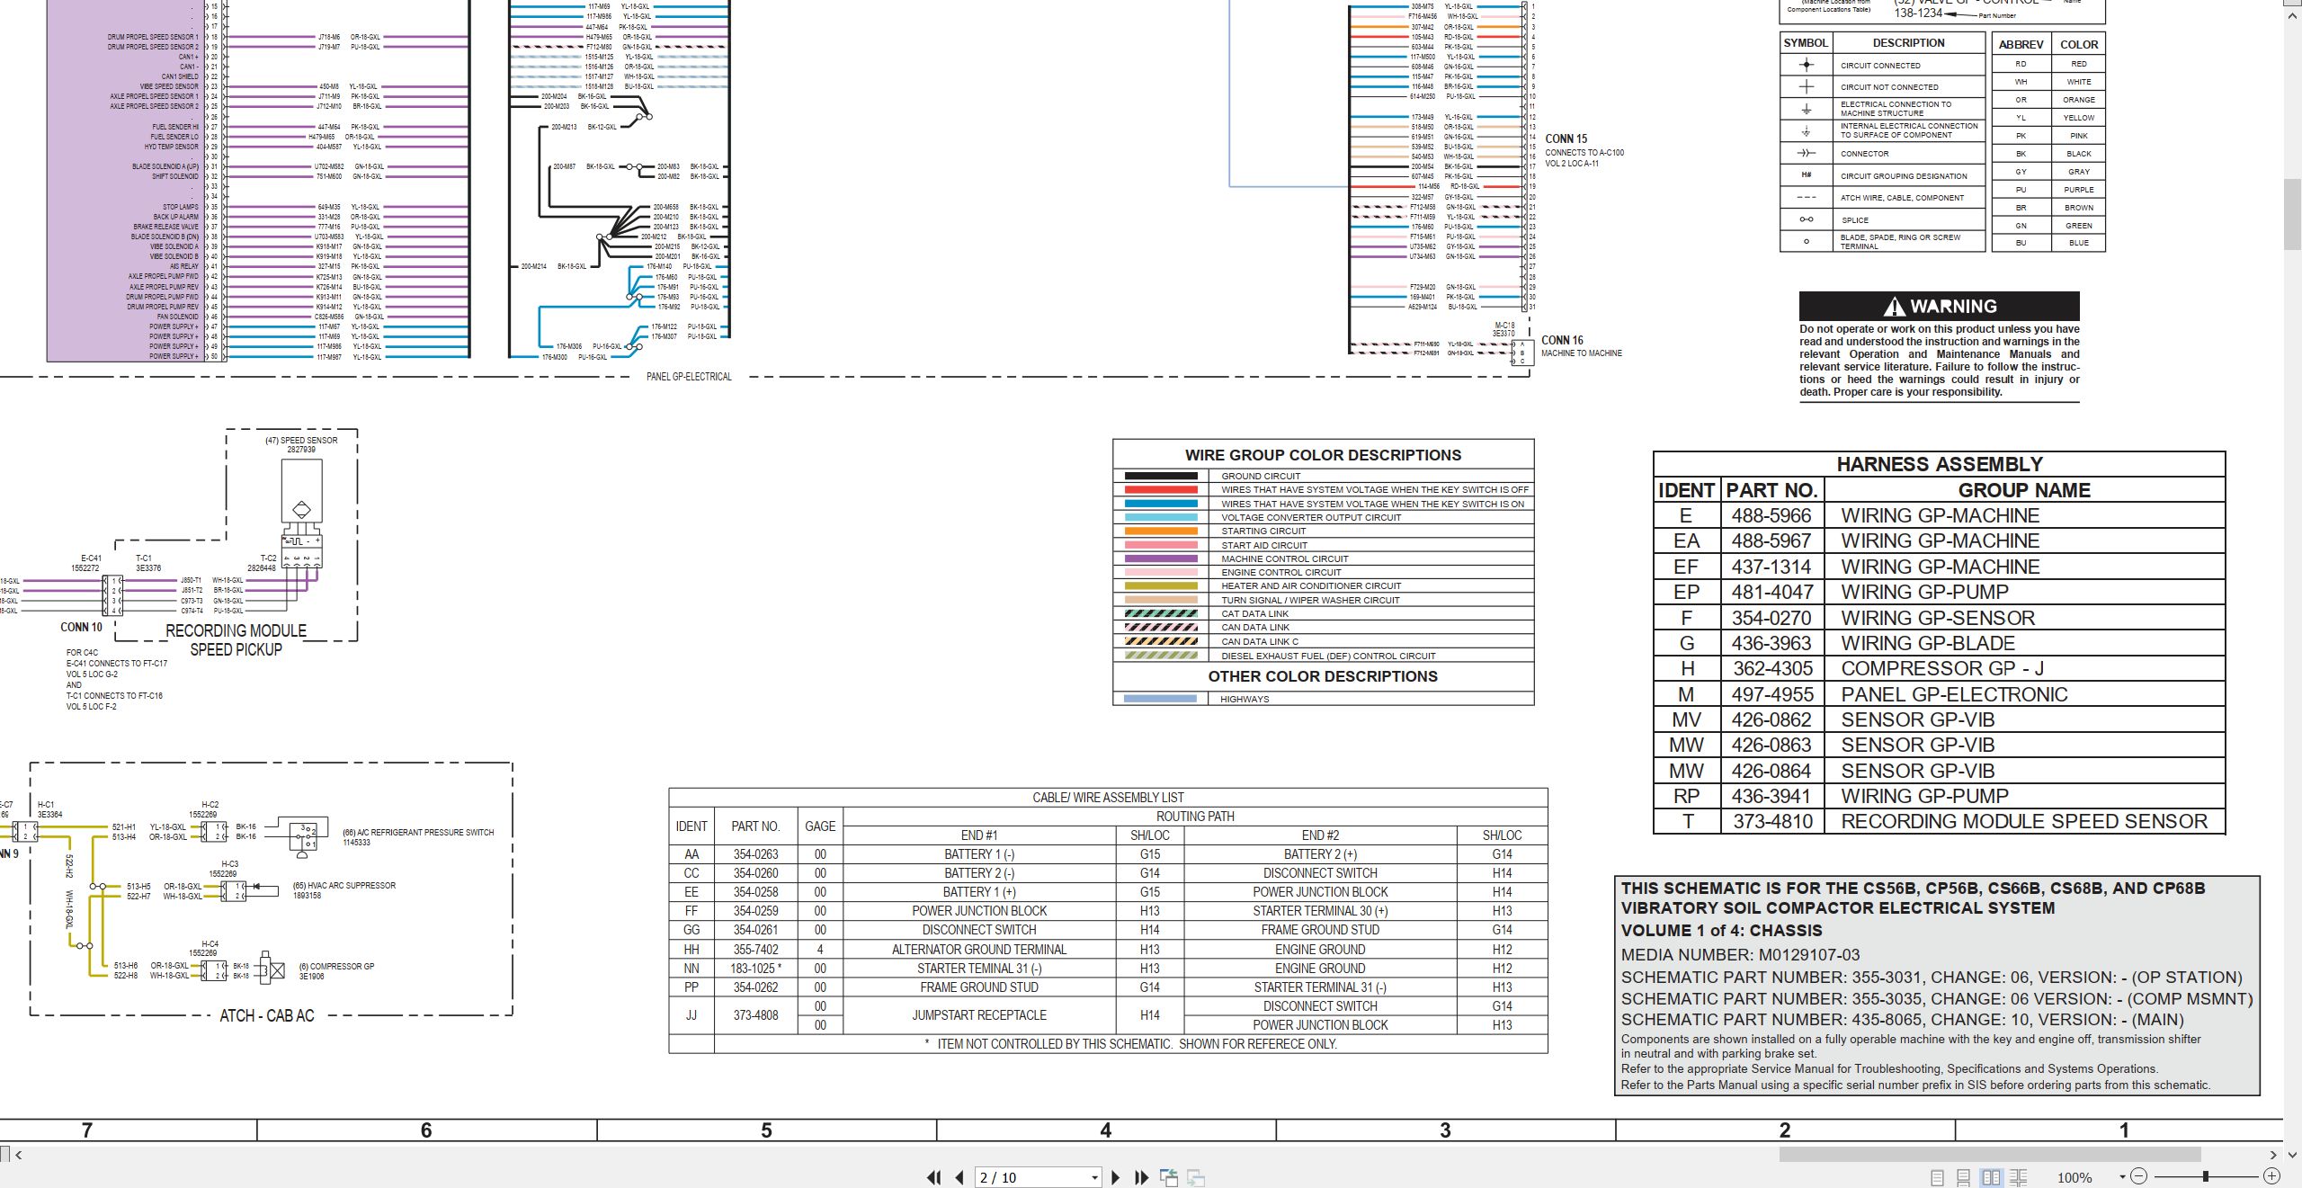Click ALTERNATOR GROUND TERMINAL cell
This screenshot has height=1188, width=2302.
(979, 950)
